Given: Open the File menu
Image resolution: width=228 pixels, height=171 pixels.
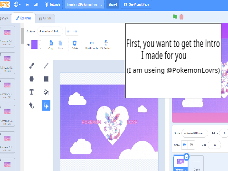Looking at the screenshot, I should pyautogui.click(x=27, y=4).
